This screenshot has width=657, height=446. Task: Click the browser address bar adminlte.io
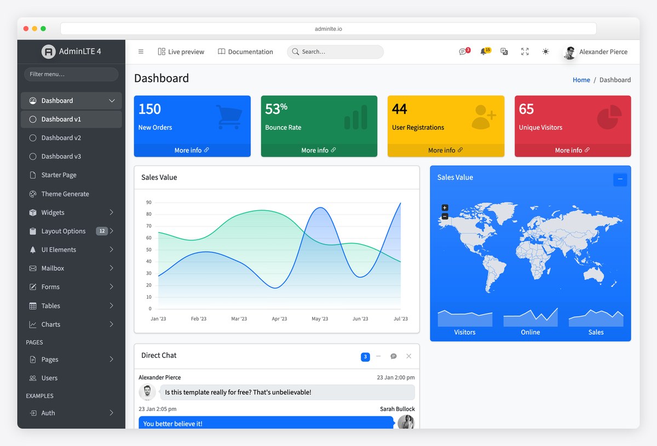pyautogui.click(x=328, y=28)
